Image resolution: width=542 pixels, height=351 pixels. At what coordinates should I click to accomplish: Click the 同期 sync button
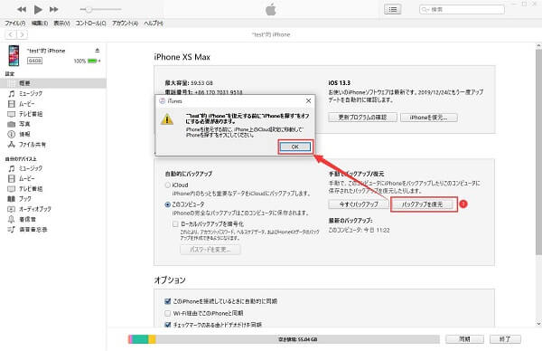[x=464, y=339]
